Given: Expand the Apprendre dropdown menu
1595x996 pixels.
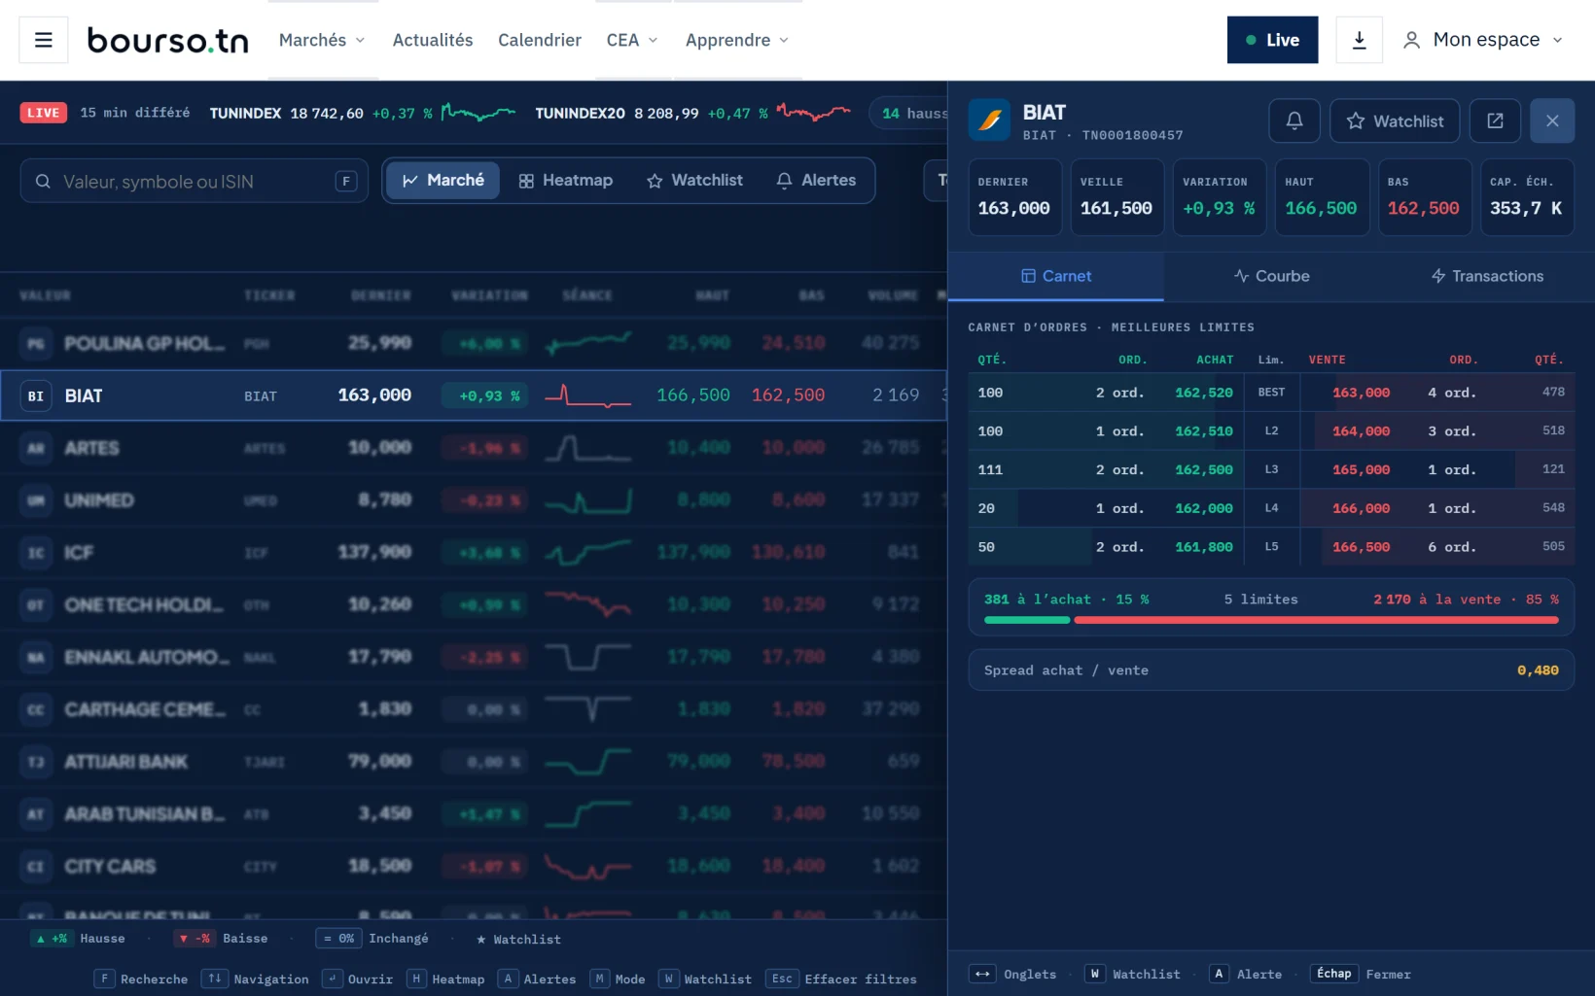Looking at the screenshot, I should [x=737, y=40].
